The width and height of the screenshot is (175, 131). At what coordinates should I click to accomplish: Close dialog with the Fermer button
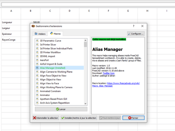pos(133,118)
